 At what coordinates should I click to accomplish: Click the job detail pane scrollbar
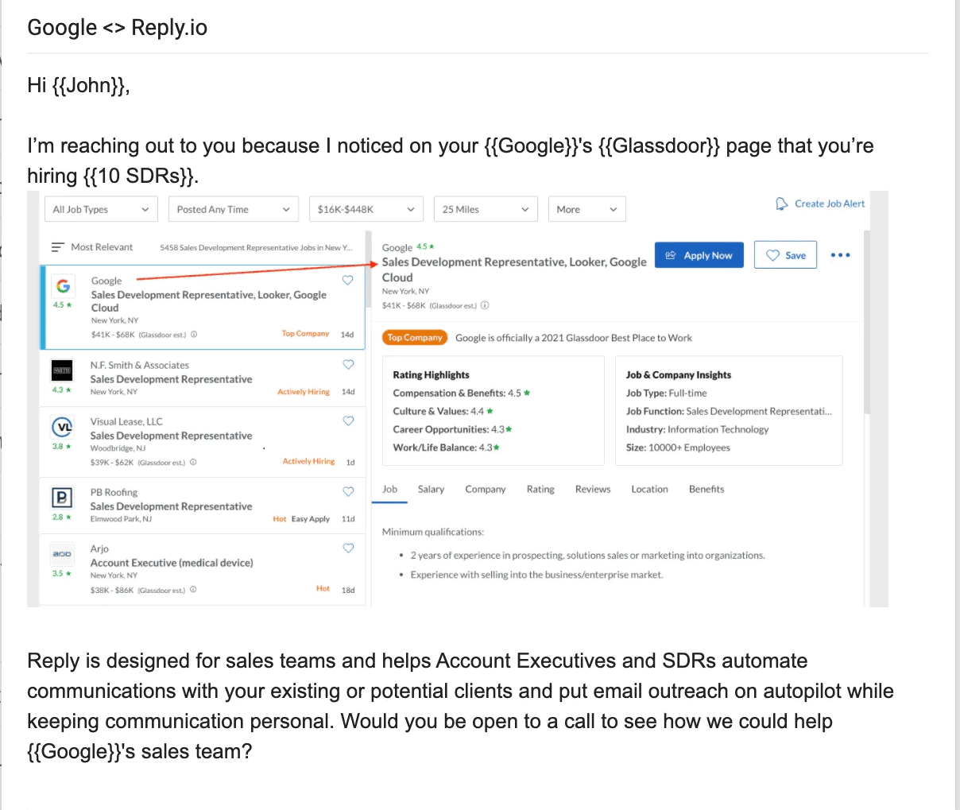click(866, 322)
